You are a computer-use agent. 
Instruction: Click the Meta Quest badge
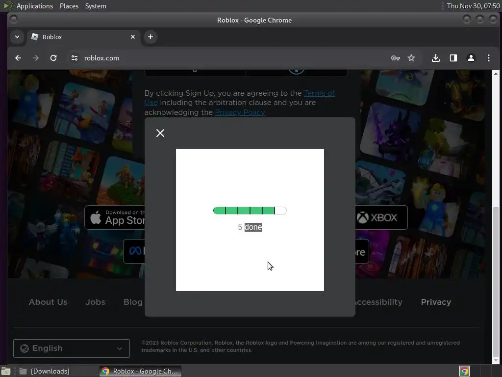click(134, 251)
